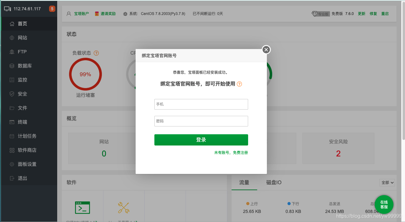405x222 pixels.
Task: Click the 在线客服 floating support button
Action: 384,205
